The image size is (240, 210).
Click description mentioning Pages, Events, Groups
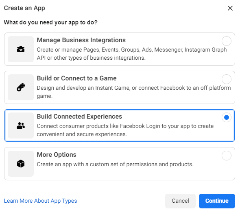click(132, 54)
